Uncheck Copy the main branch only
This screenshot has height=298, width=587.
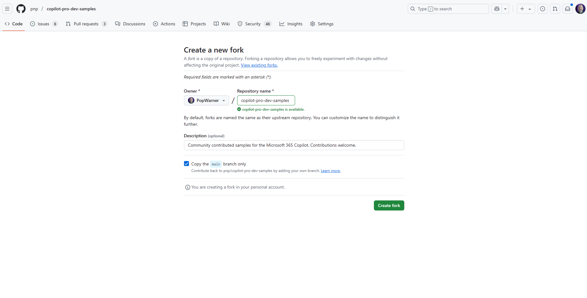186,164
